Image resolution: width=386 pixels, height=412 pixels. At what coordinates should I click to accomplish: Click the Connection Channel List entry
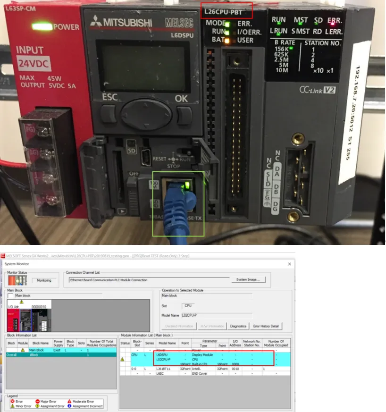coord(149,280)
